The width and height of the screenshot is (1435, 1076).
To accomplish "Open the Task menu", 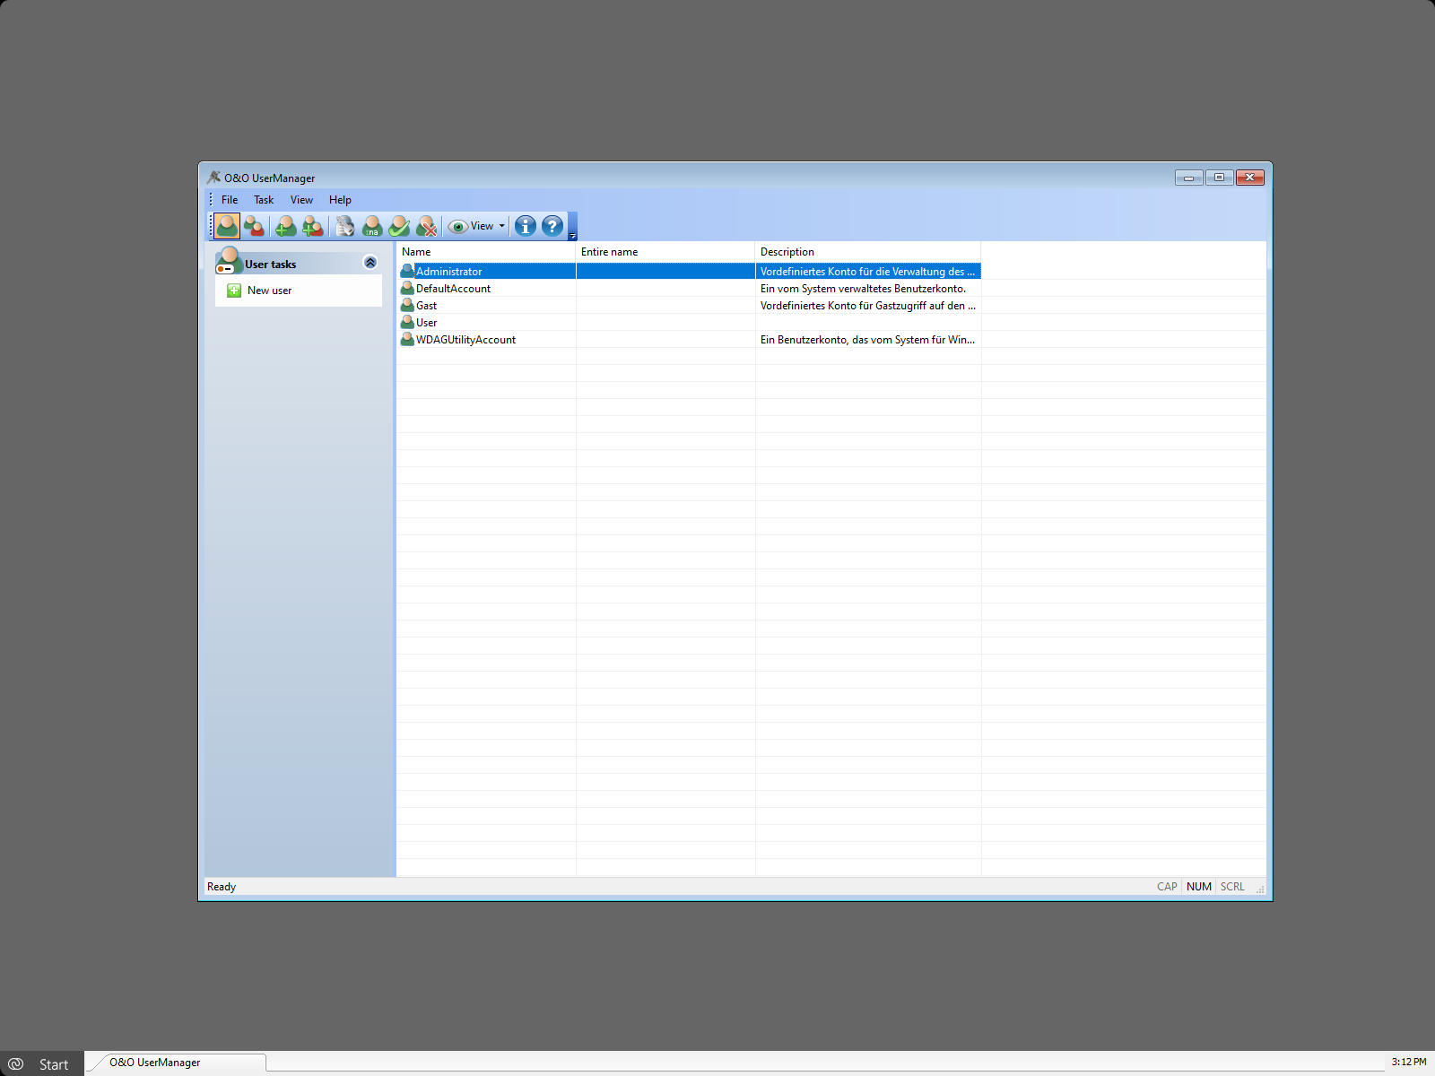I will (x=264, y=200).
